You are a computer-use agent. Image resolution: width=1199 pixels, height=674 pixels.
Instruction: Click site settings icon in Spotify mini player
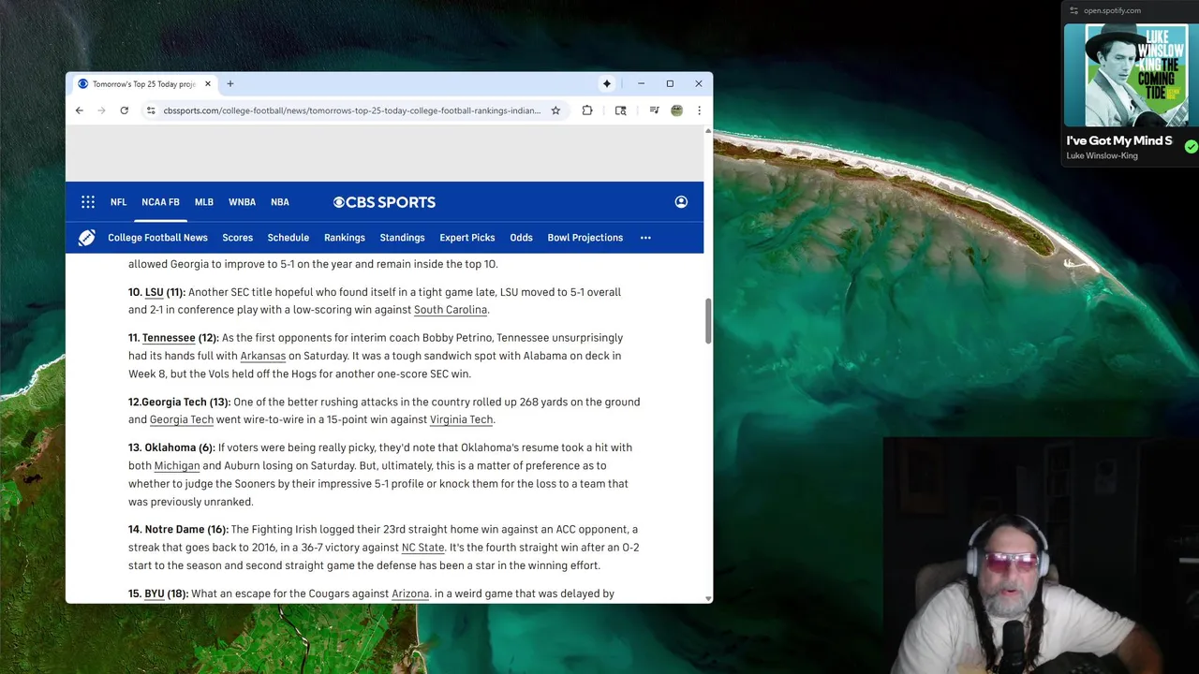point(1074,10)
